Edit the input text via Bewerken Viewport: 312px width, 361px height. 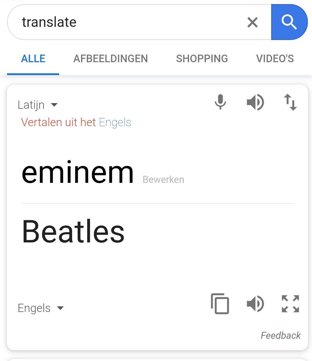pyautogui.click(x=163, y=179)
